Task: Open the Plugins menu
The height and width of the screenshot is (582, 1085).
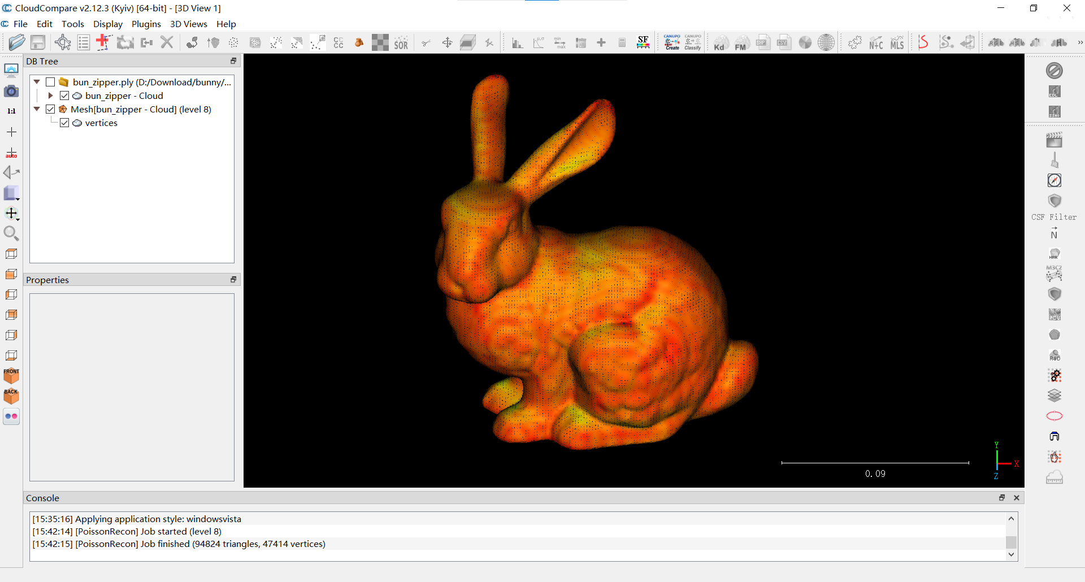Action: pos(146,24)
